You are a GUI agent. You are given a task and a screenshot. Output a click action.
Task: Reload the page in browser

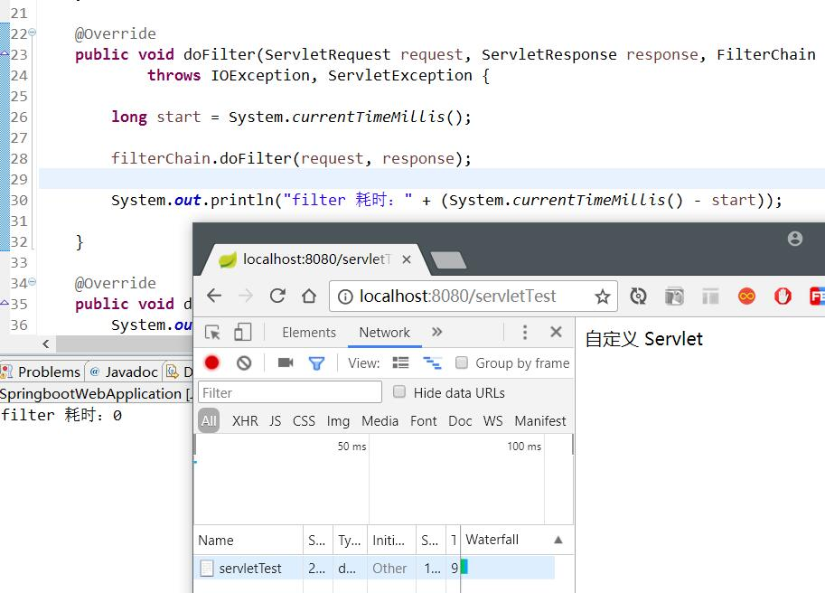[277, 296]
